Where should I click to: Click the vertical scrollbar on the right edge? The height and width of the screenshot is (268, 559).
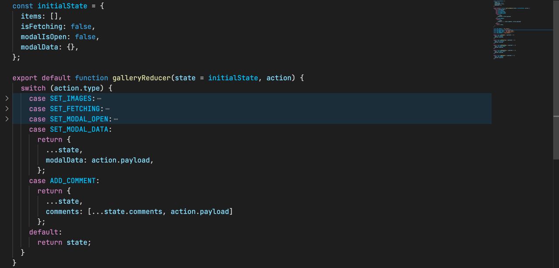click(x=556, y=131)
